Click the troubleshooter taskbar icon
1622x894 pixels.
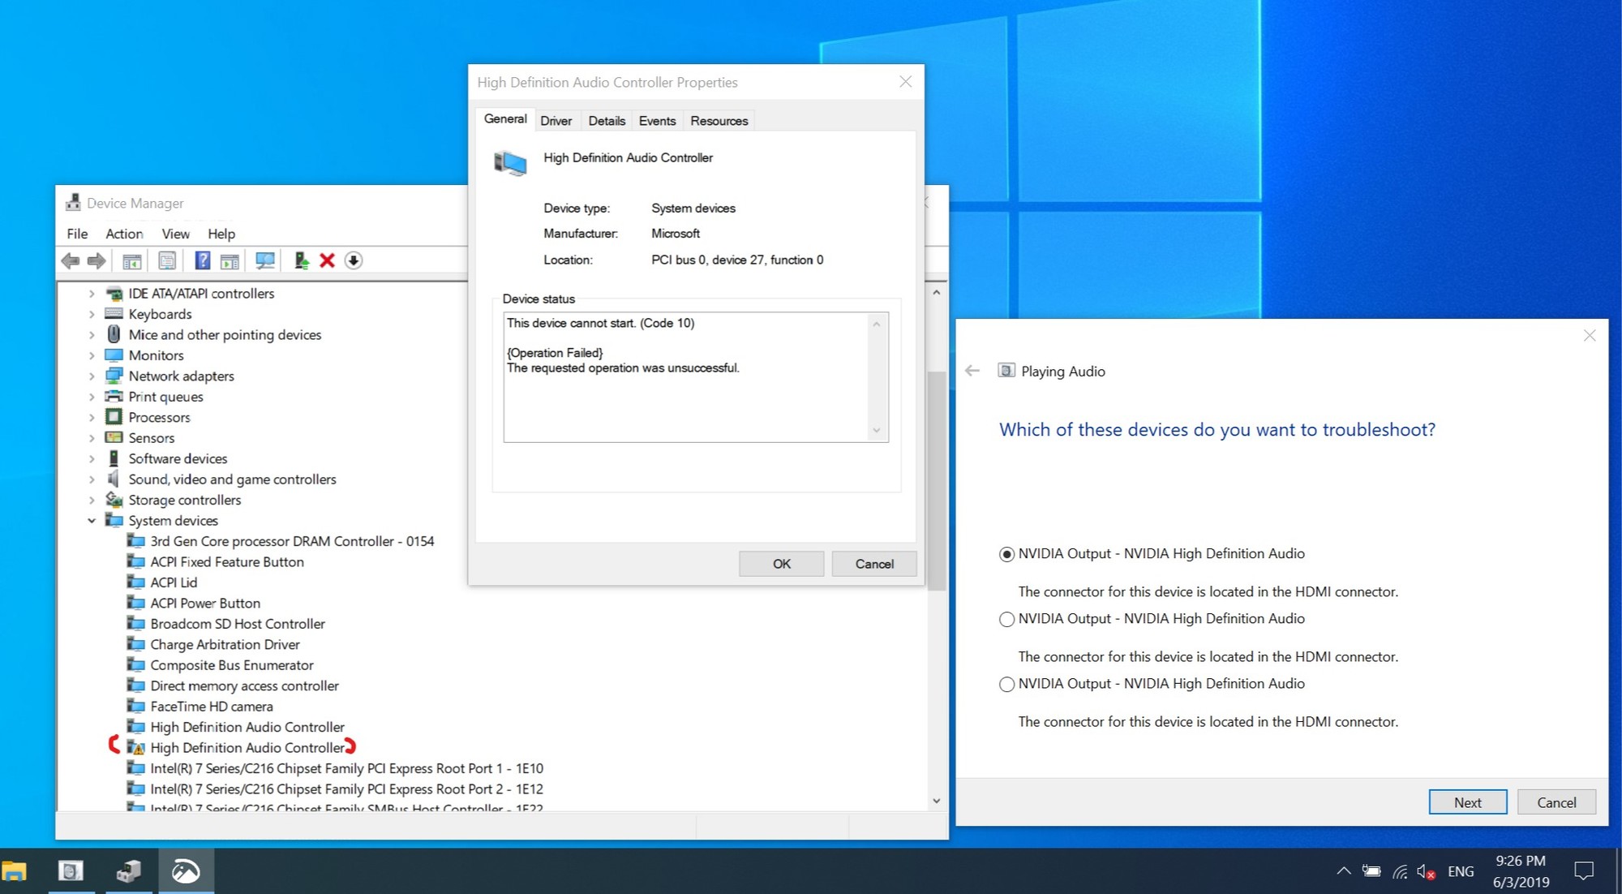(71, 871)
